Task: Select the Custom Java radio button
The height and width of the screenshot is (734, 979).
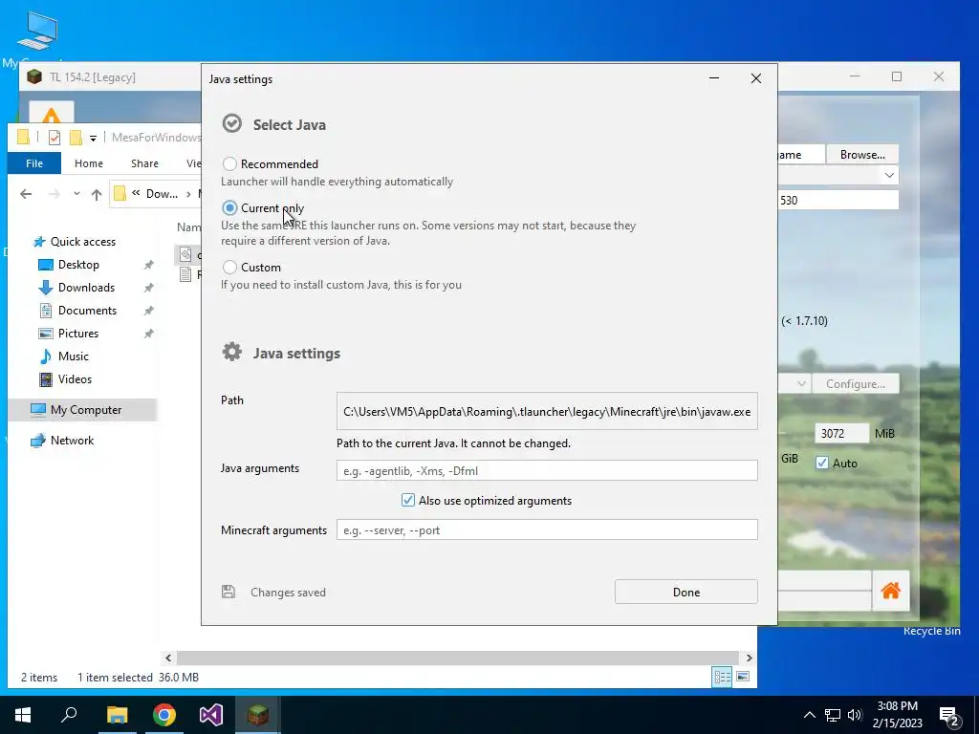Action: coord(229,268)
